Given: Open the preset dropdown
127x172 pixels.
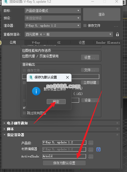Looking at the screenshot, I should pos(53,18).
